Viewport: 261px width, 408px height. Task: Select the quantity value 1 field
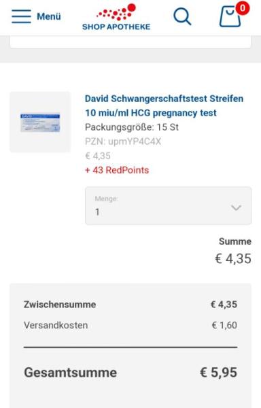pyautogui.click(x=97, y=212)
